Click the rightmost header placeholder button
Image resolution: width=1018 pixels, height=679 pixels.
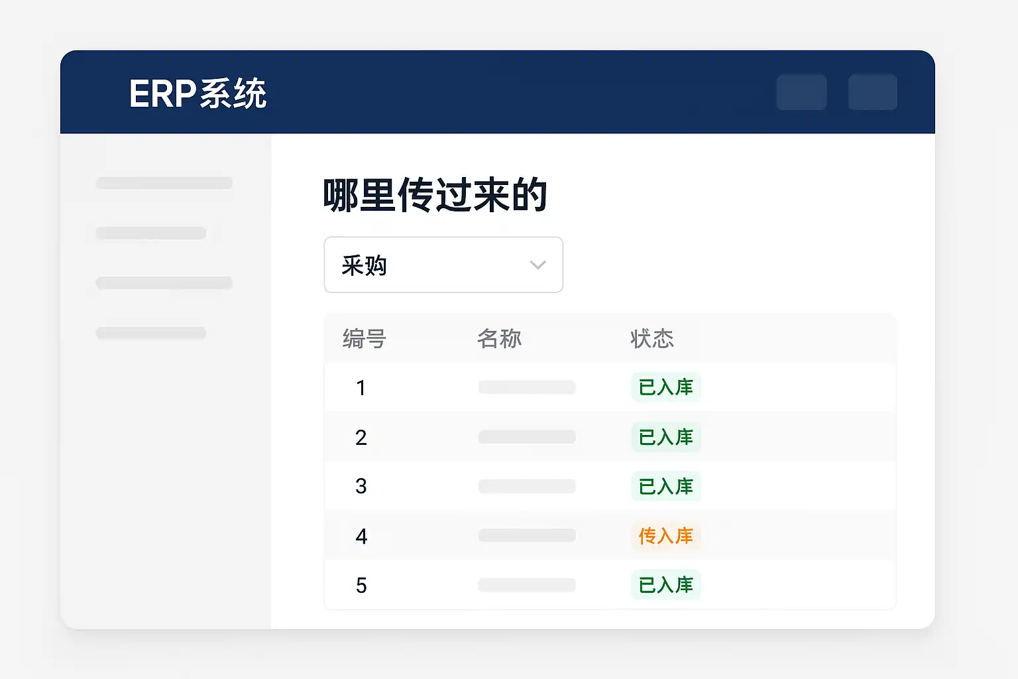click(x=872, y=92)
